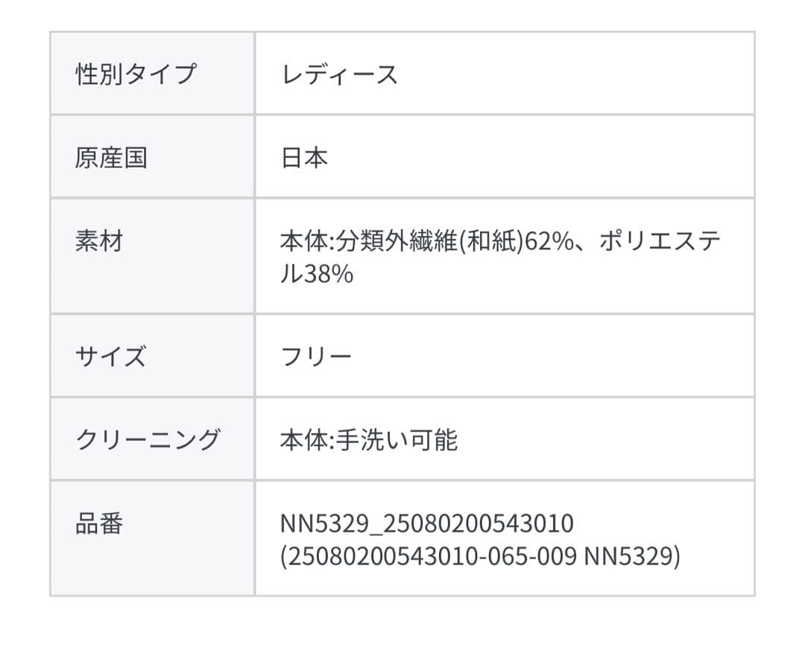Click the 原産国 row label
805x653 pixels.
pyautogui.click(x=111, y=158)
